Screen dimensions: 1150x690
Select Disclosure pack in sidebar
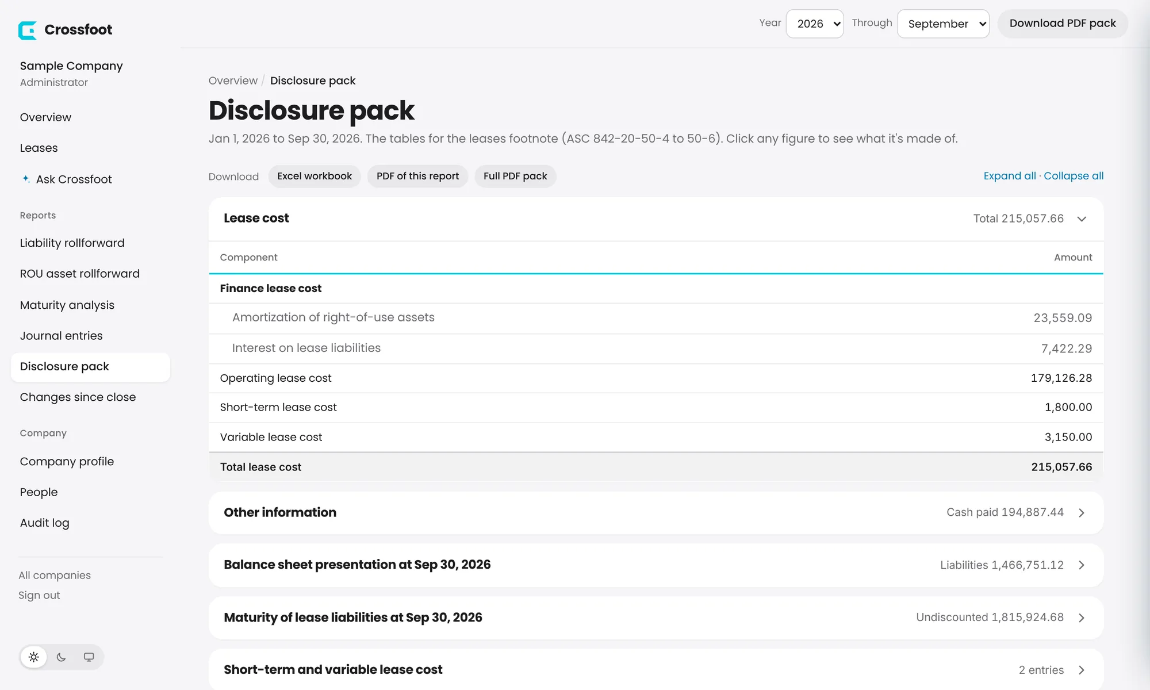pos(90,367)
